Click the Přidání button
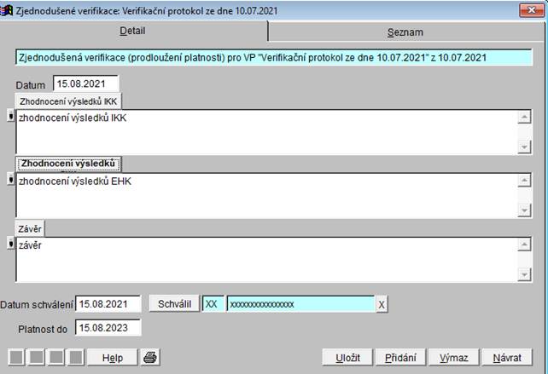Viewport: 548px width, 374px height. point(396,357)
